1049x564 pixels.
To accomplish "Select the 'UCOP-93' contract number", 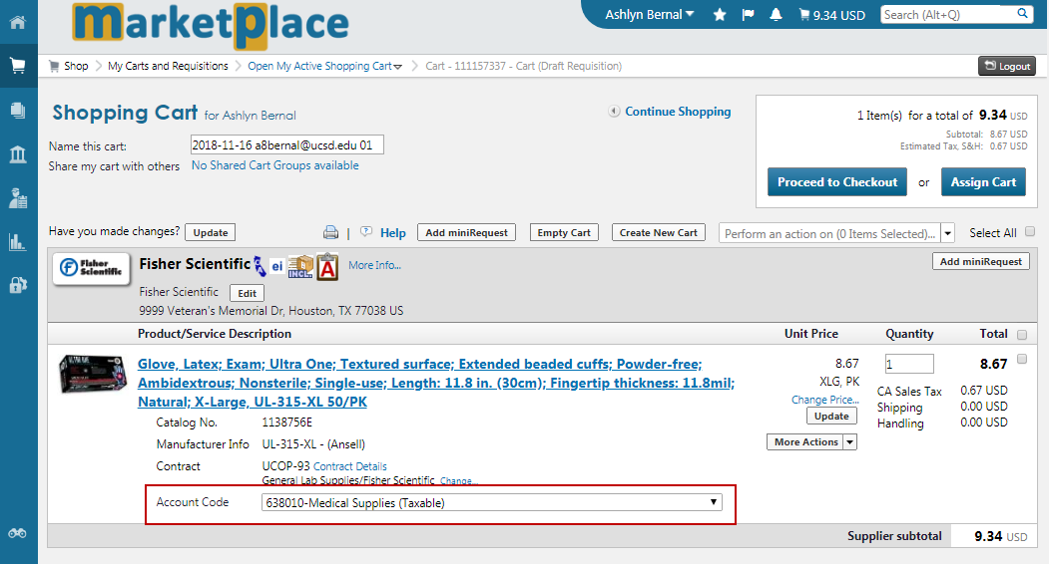I will pos(285,465).
